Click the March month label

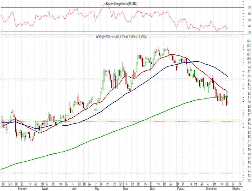tap(45, 188)
